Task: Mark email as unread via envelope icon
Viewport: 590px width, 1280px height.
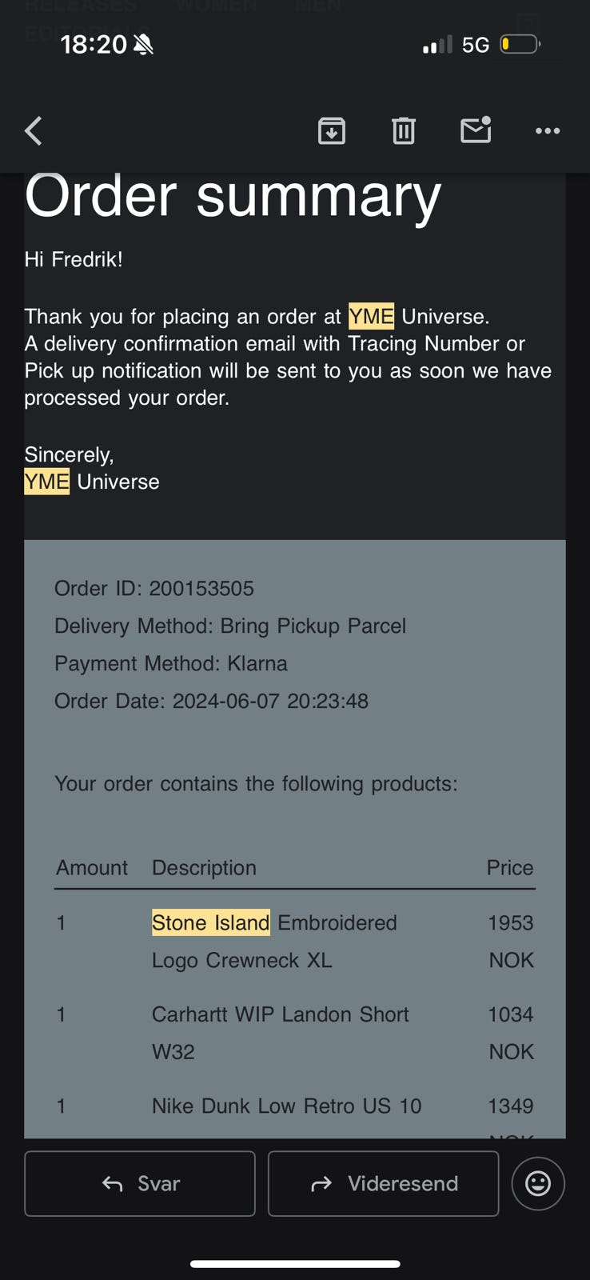Action: coord(476,130)
